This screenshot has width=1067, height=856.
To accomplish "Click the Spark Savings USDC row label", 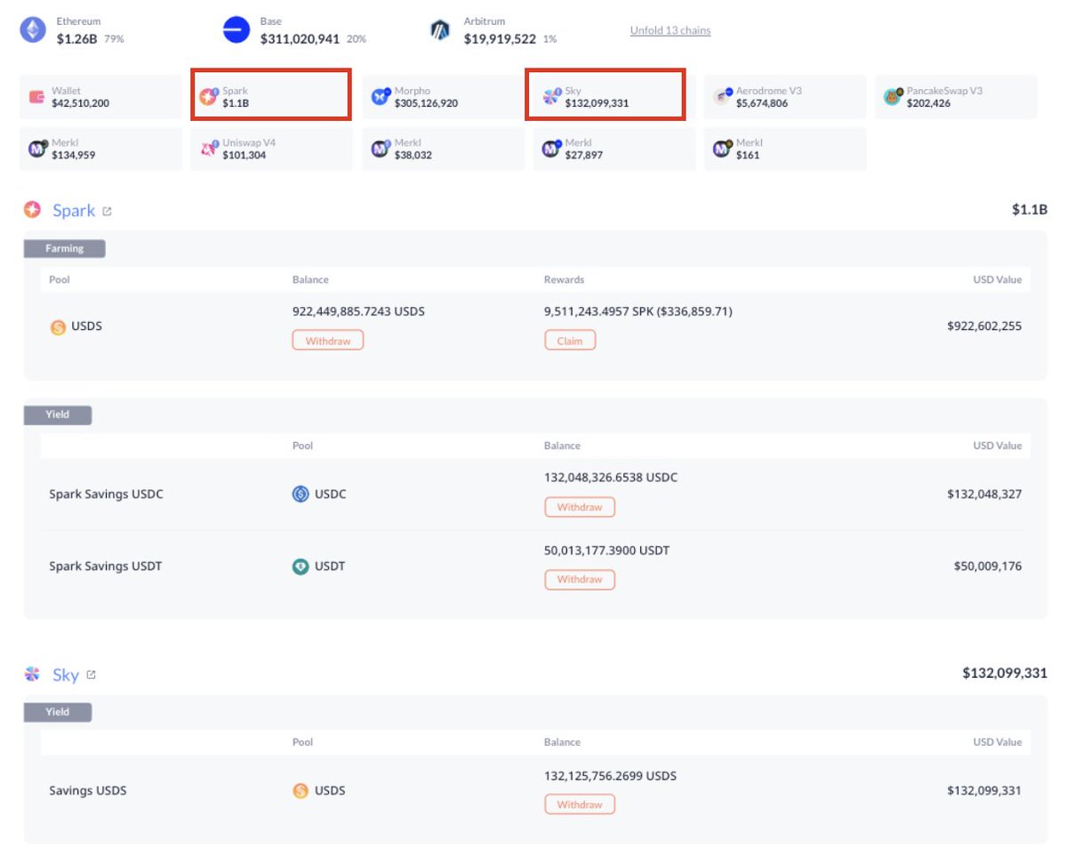I will coord(106,494).
